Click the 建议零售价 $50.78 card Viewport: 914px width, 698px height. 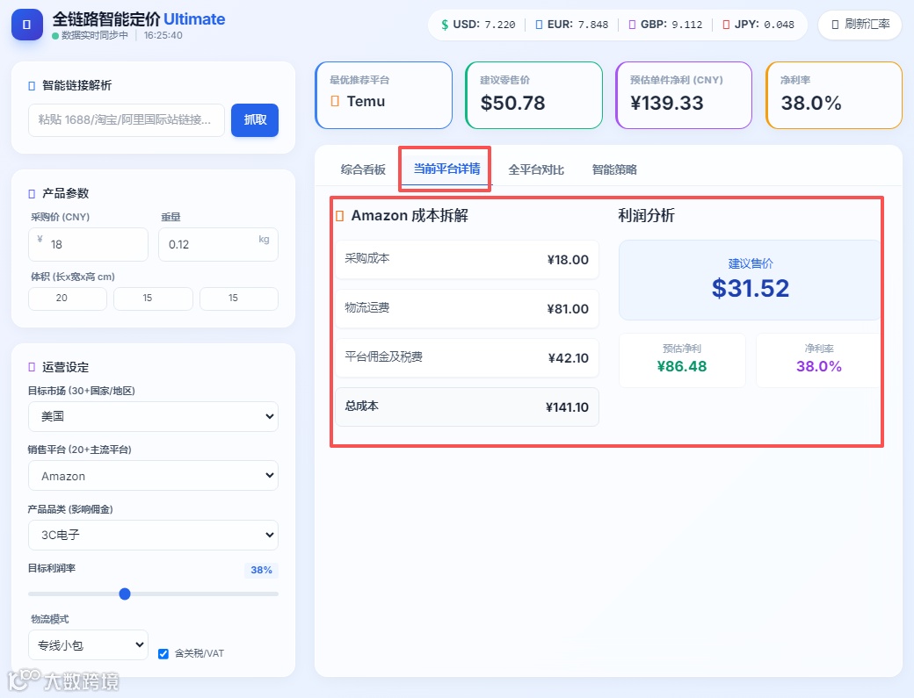coord(534,95)
